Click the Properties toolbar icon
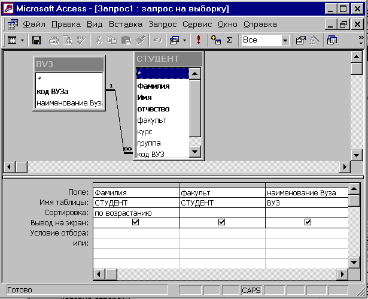 (301, 40)
